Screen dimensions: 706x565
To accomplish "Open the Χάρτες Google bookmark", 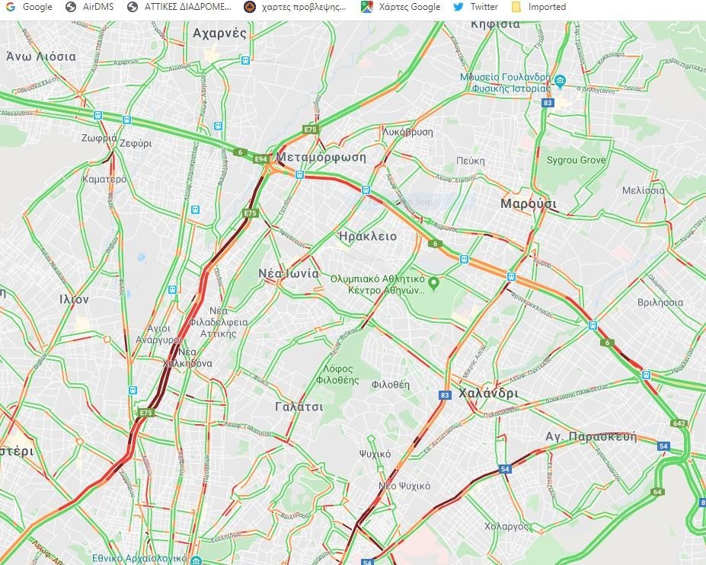I will [401, 7].
